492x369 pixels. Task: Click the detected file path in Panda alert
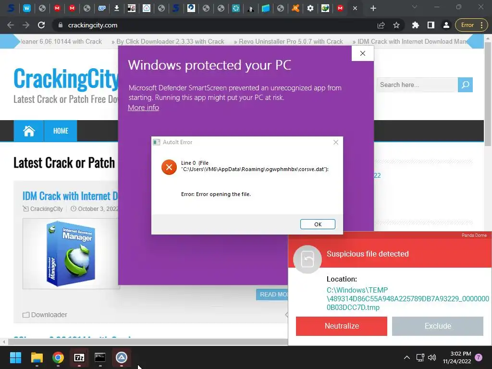[407, 299]
